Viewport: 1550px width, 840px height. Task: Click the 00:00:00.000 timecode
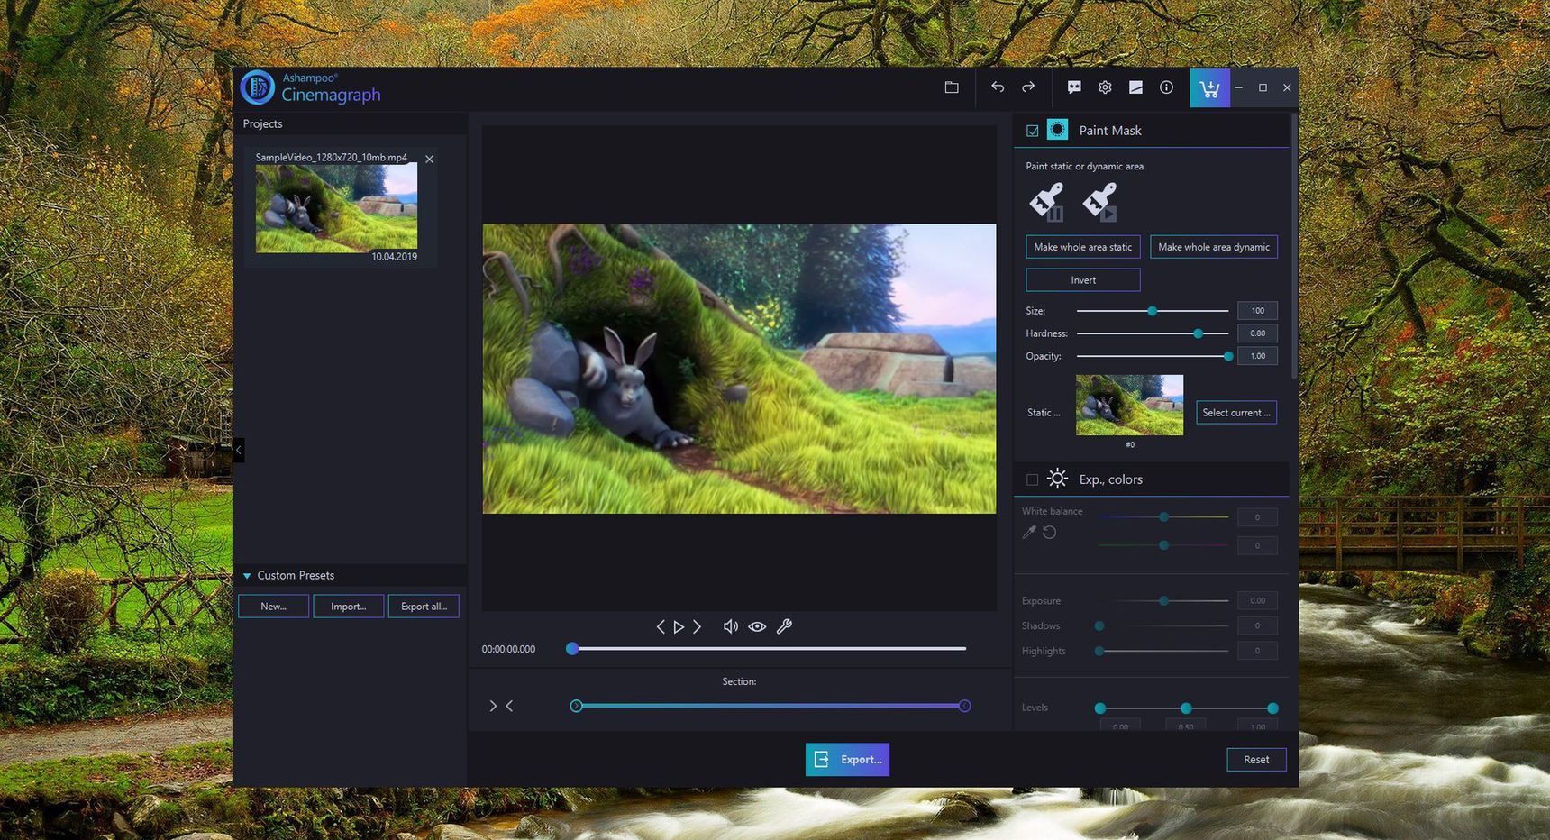[x=508, y=649]
